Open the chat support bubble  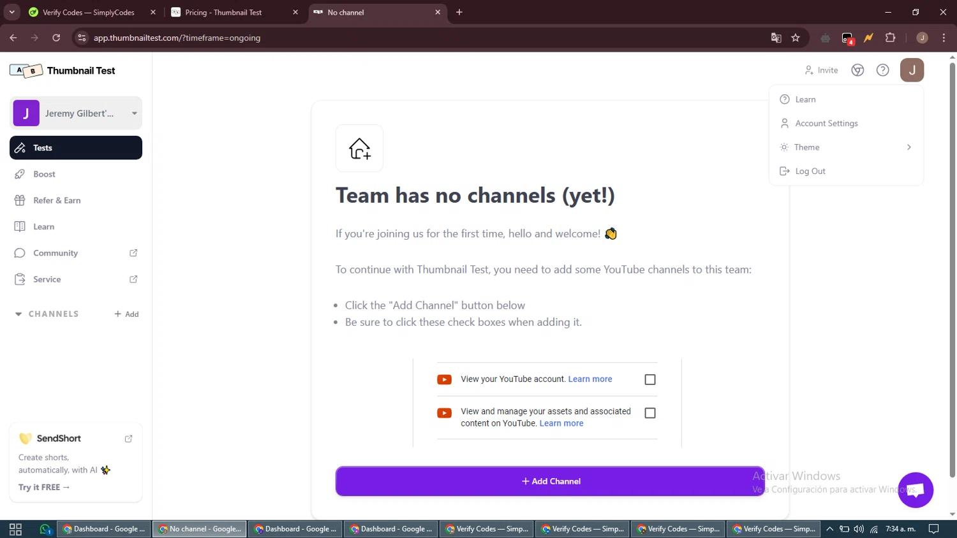tap(916, 490)
